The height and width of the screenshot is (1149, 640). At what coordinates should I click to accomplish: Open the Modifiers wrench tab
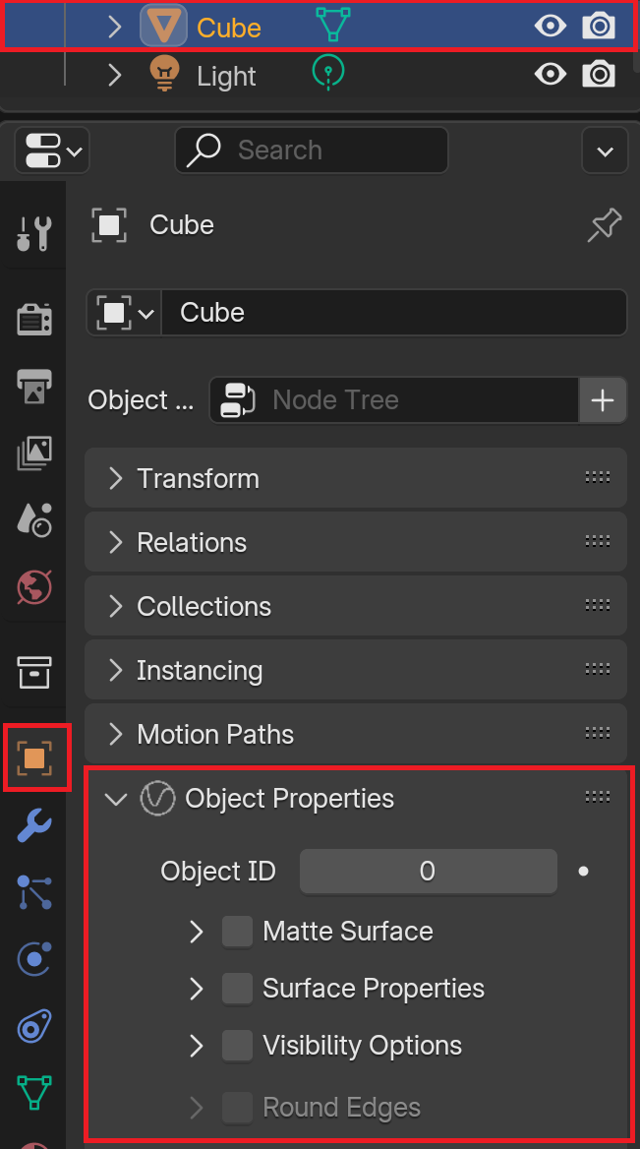click(x=33, y=825)
